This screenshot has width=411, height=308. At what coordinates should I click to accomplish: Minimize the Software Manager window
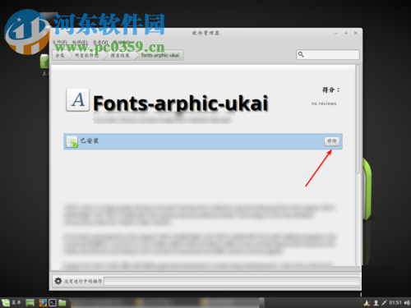coord(336,33)
